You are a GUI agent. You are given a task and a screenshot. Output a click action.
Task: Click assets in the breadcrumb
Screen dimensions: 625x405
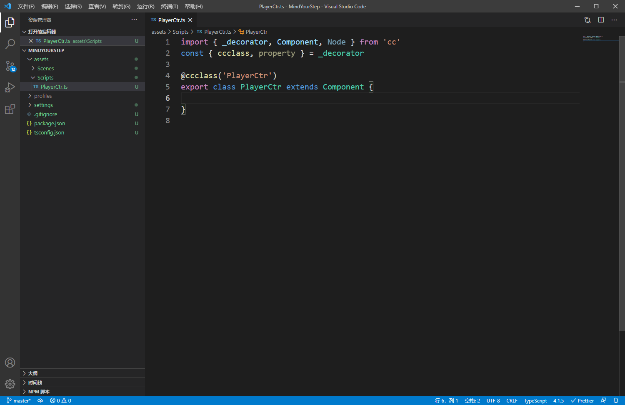pos(159,32)
